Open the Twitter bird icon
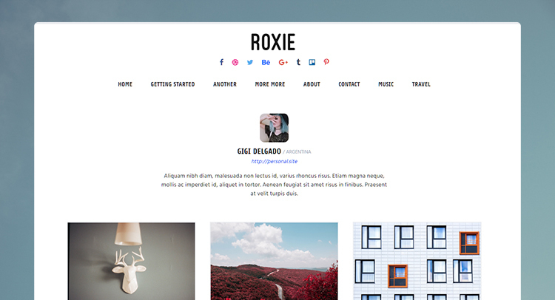The height and width of the screenshot is (300, 555). coord(250,62)
